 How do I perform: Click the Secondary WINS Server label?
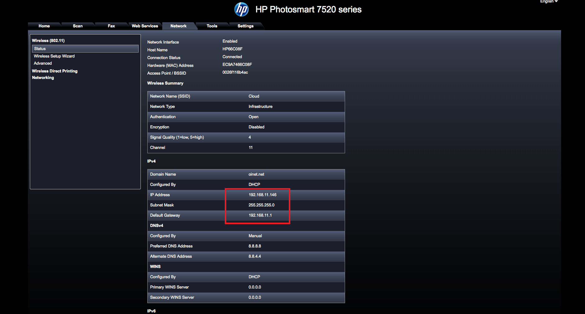tap(172, 298)
